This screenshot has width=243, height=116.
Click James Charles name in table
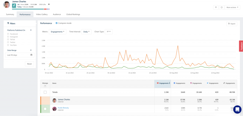pyautogui.click(x=64, y=99)
